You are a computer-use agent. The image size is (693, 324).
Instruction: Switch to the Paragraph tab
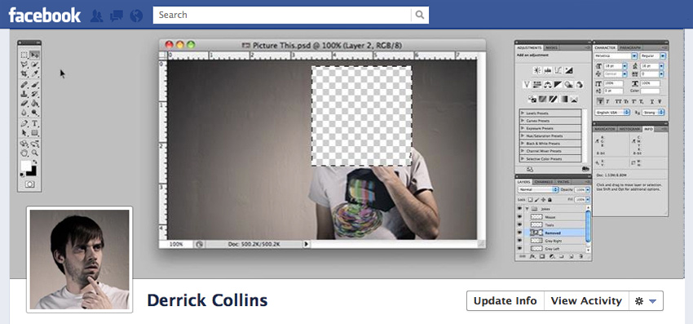pyautogui.click(x=629, y=47)
